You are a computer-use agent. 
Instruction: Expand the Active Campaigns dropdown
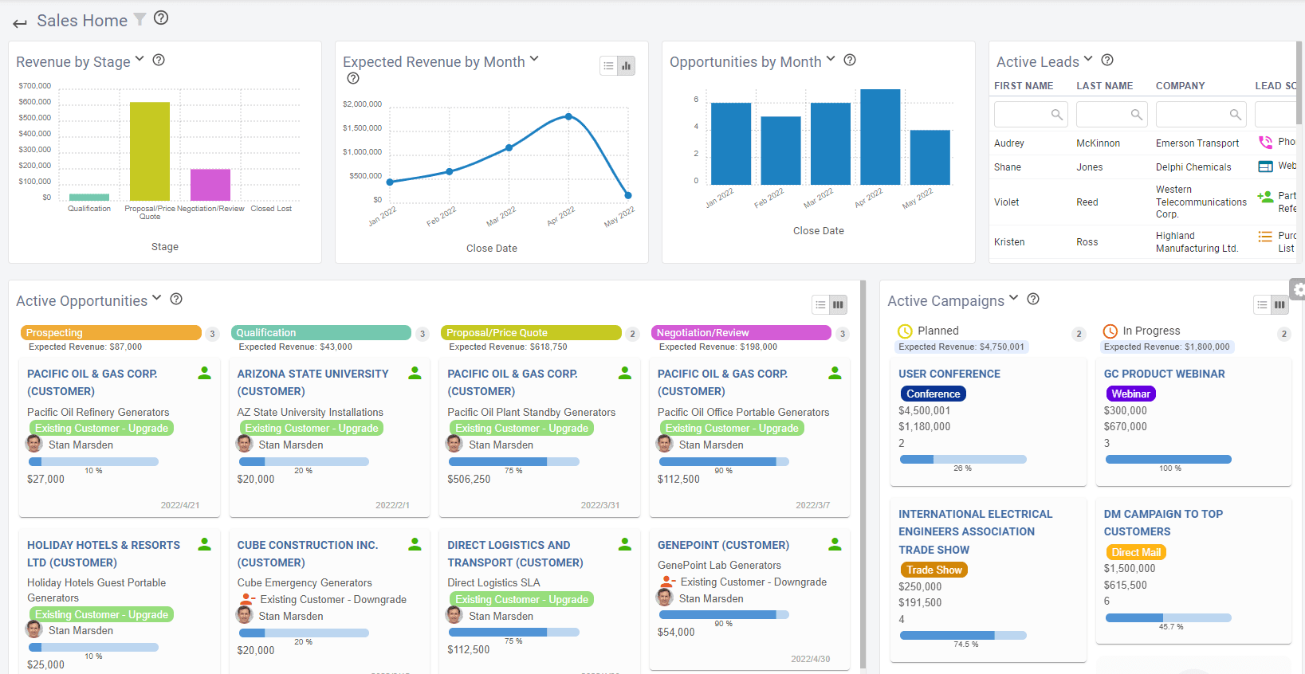(1014, 298)
